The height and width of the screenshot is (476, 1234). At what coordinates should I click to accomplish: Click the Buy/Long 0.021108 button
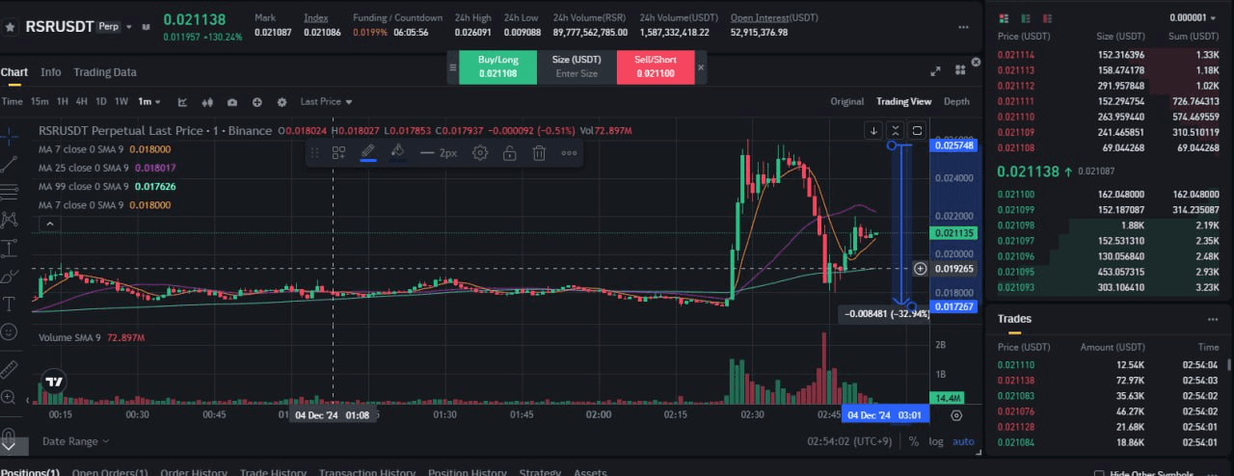(497, 66)
